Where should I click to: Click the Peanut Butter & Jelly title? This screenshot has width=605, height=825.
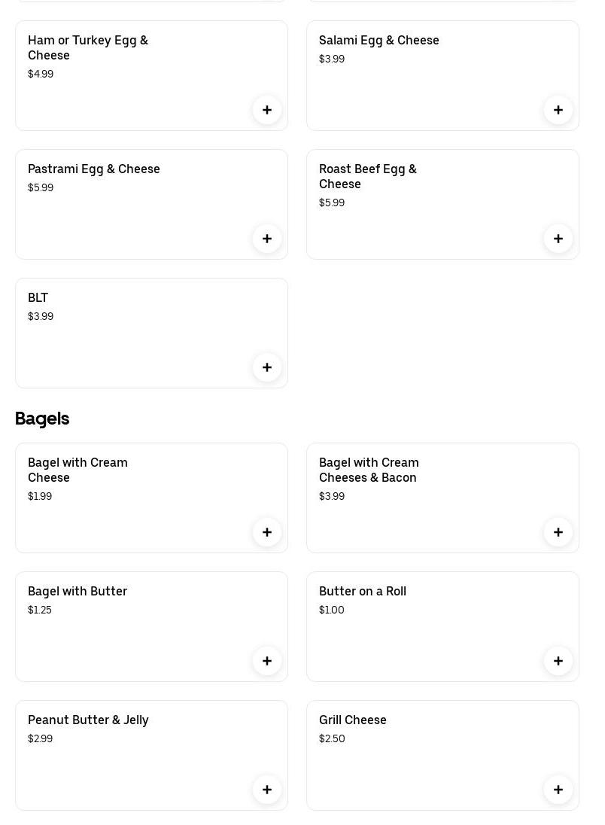88,720
